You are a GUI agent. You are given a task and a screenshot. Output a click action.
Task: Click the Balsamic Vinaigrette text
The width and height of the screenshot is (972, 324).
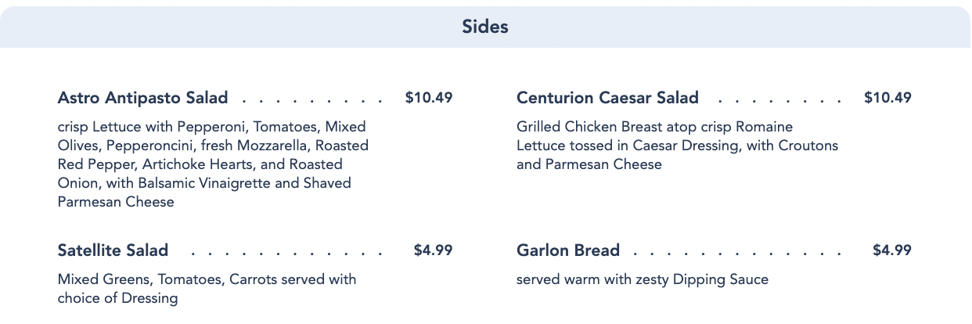tap(206, 183)
